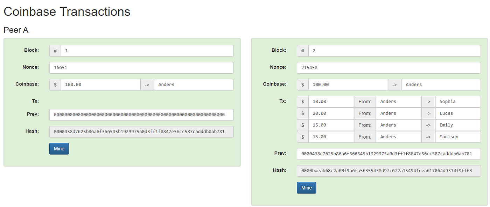
Task: Click Block 1 hash field ending b0ab781
Action: pos(141,132)
